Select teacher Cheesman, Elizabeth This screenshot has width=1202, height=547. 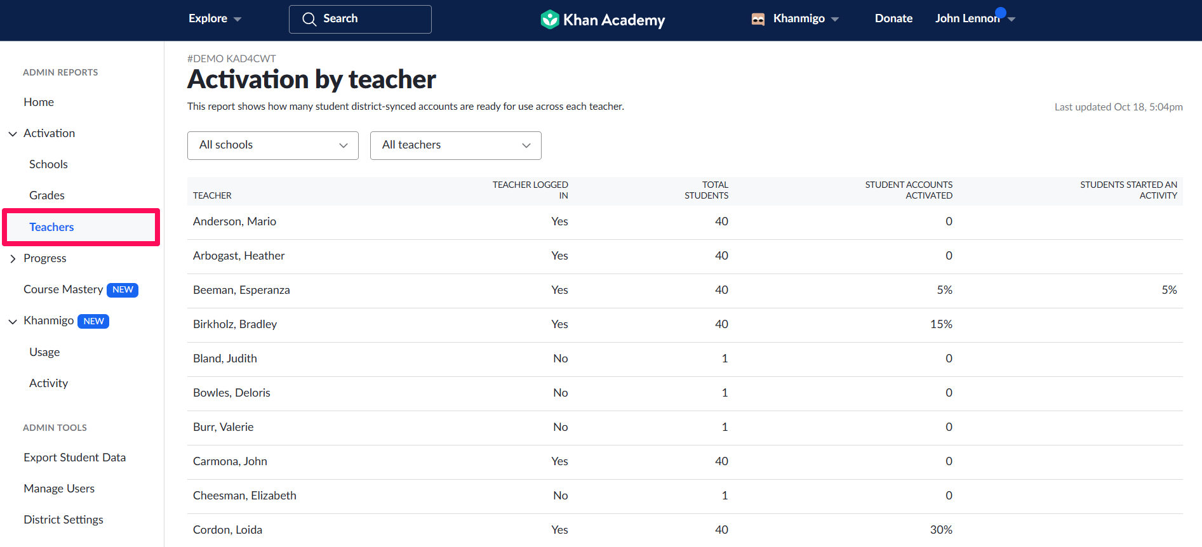(x=244, y=496)
